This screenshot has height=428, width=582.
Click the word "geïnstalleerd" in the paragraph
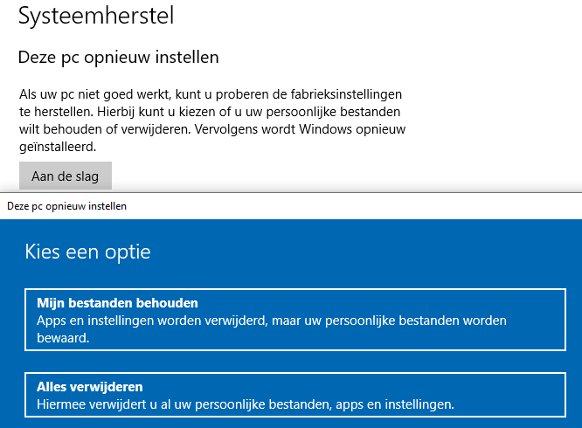click(57, 147)
